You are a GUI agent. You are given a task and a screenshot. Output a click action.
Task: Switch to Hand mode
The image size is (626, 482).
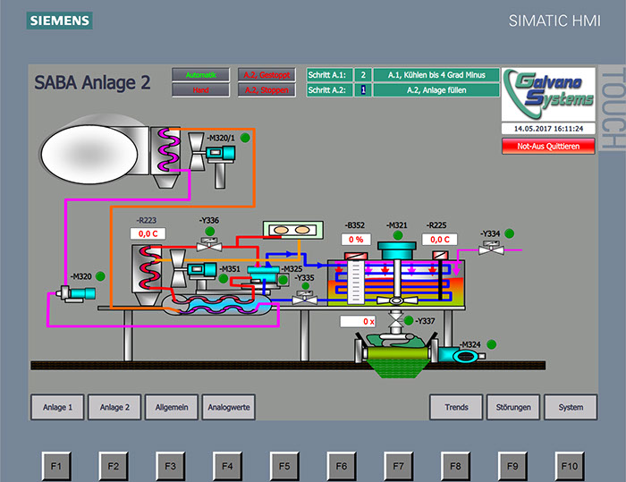pos(201,89)
